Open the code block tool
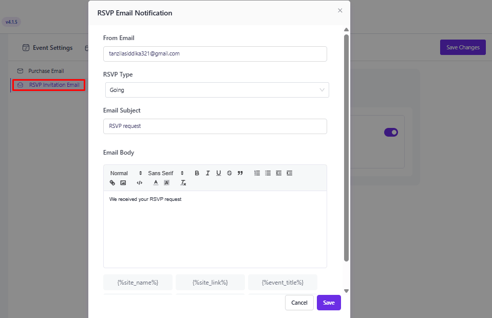The width and height of the screenshot is (492, 318). point(139,183)
